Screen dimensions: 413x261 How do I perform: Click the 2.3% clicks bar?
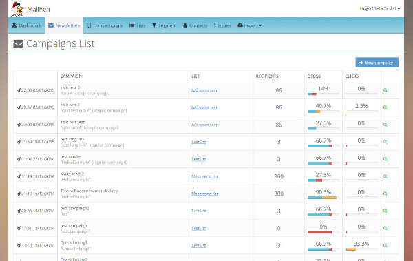click(361, 112)
